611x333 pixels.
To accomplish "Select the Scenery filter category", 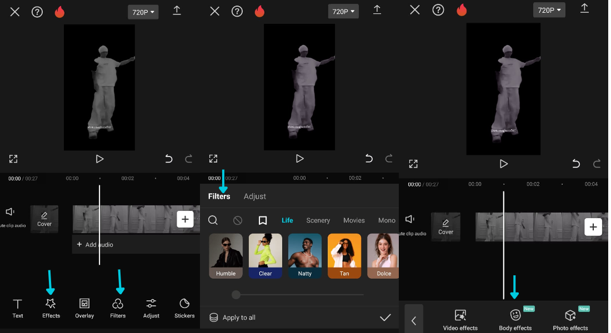I will 318,220.
